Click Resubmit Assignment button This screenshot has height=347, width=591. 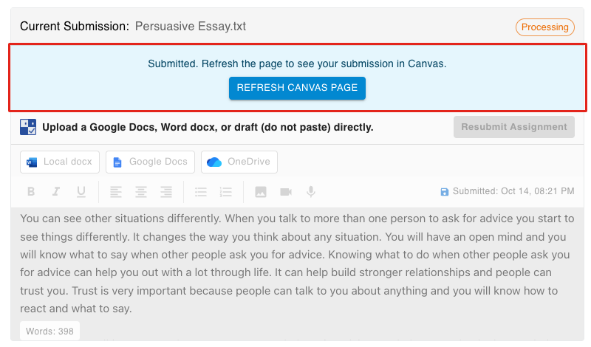pos(514,127)
